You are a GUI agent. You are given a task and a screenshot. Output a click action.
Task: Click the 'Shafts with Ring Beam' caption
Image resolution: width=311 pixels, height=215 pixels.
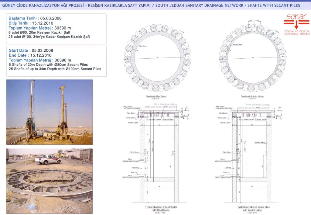157,96
